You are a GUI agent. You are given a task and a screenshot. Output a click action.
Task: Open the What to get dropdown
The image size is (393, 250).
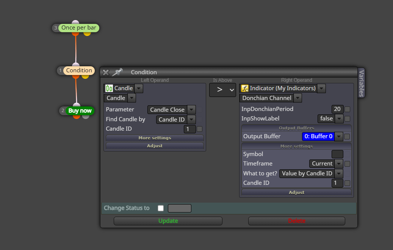[x=339, y=173]
